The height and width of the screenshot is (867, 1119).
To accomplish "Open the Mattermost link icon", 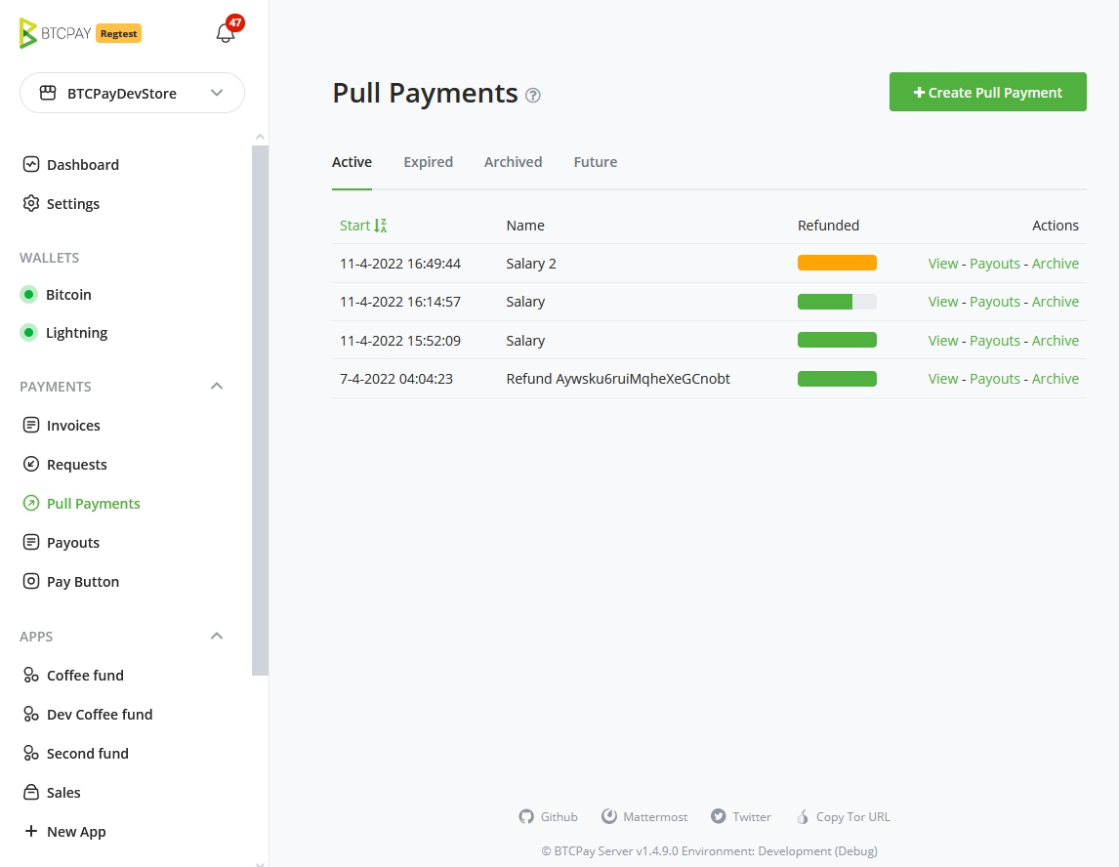I will point(609,816).
